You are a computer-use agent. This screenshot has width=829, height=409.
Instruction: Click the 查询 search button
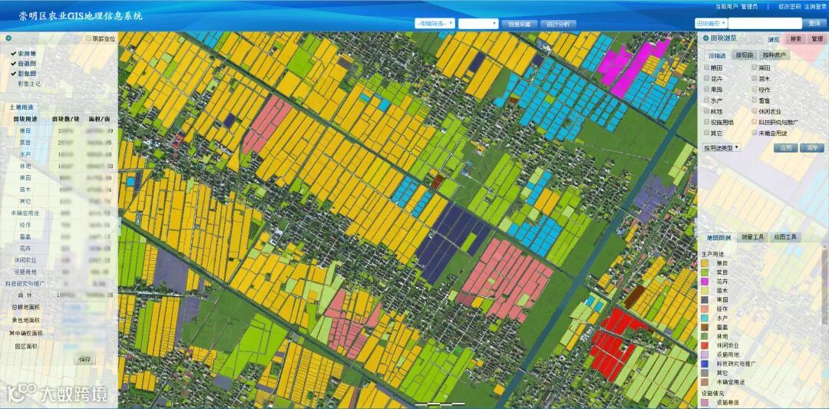coord(814,23)
